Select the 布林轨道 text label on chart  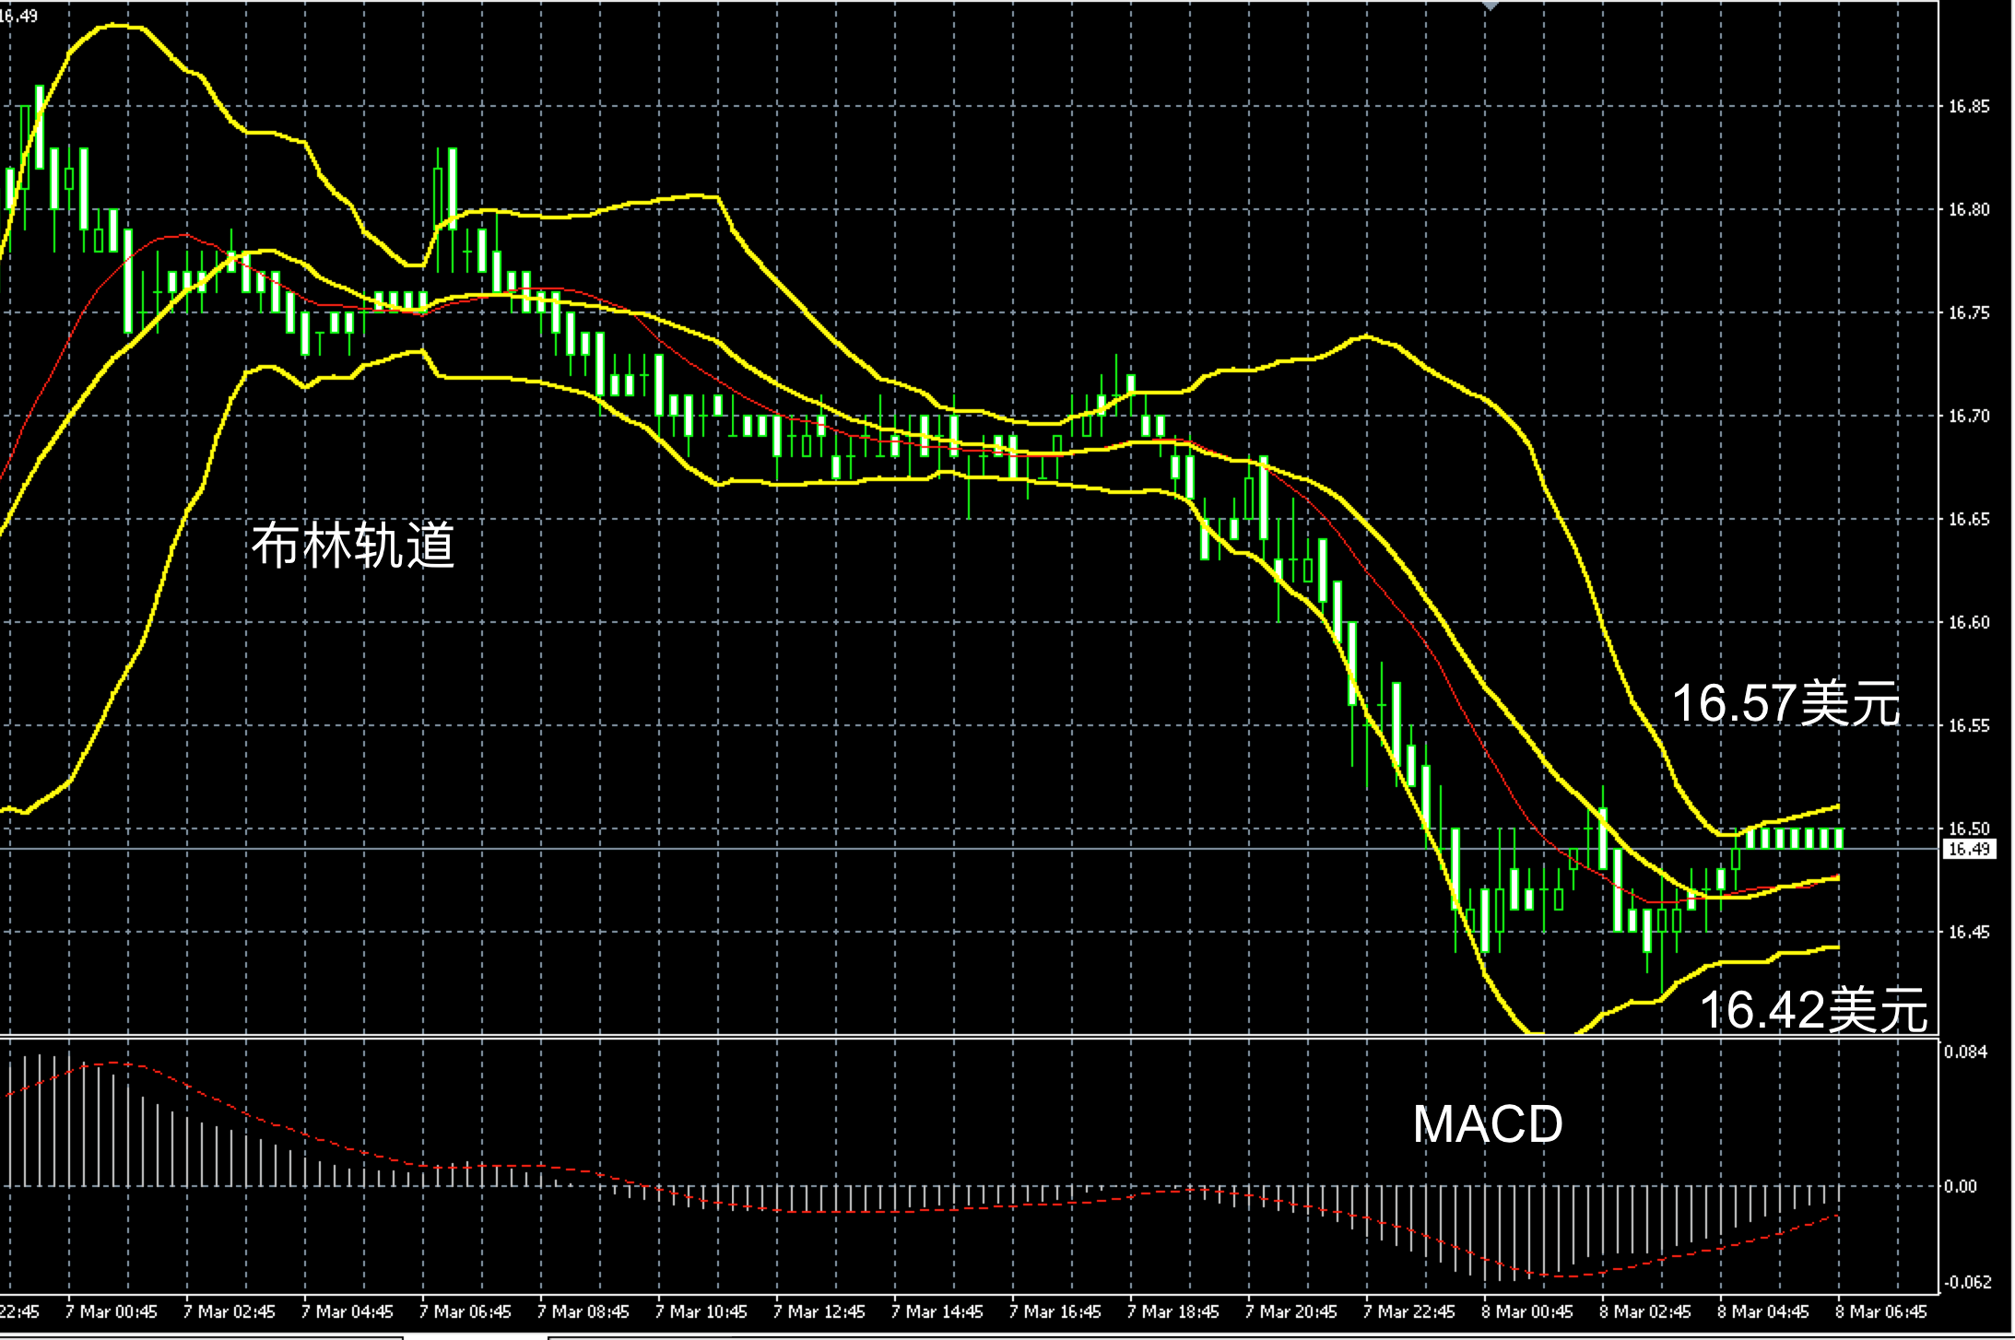tap(354, 546)
